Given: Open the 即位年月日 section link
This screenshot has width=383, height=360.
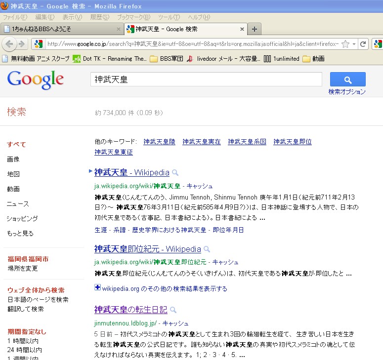Looking at the screenshot, I should click(x=228, y=230).
